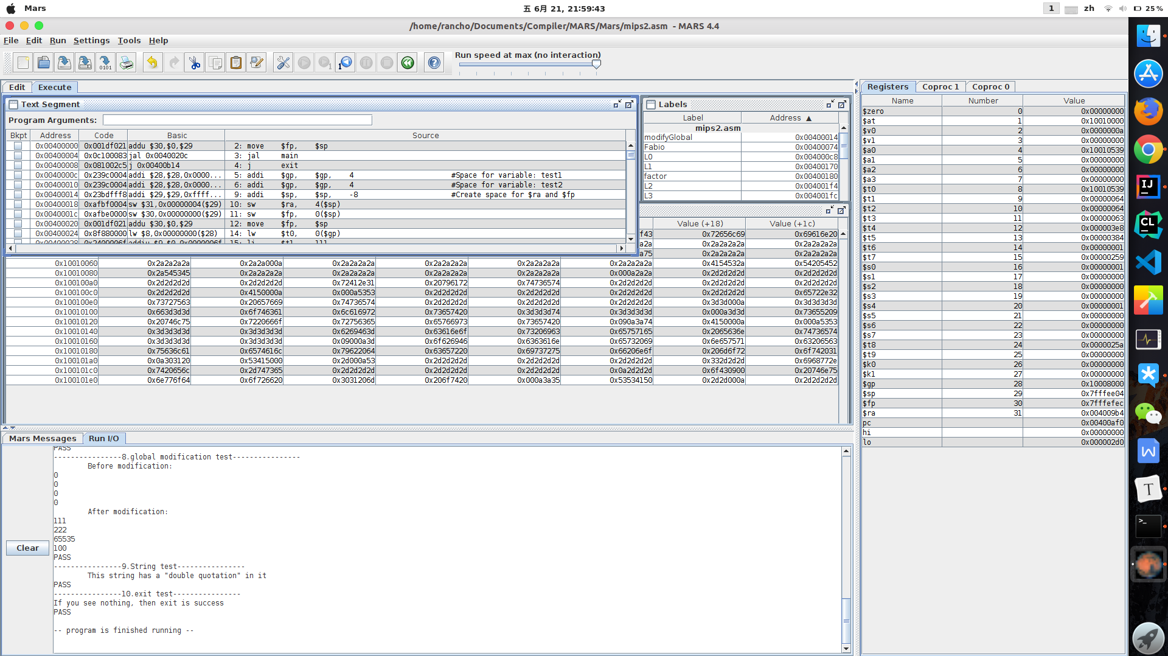
Task: Undo the last edit using the yellow arrow
Action: point(153,63)
